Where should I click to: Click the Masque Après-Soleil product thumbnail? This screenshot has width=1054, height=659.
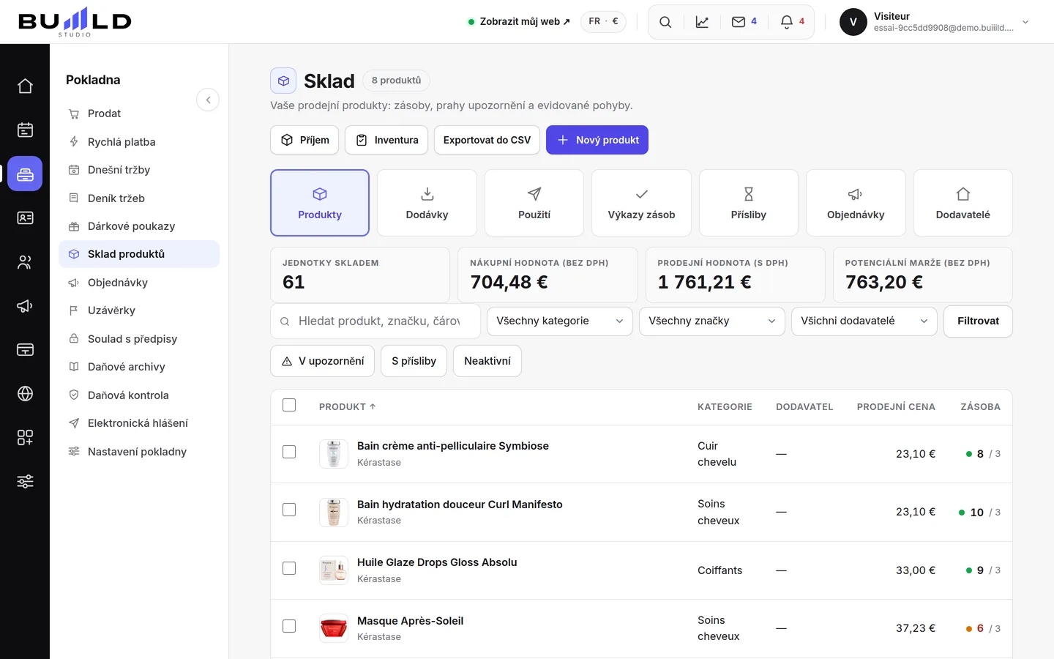coord(334,628)
